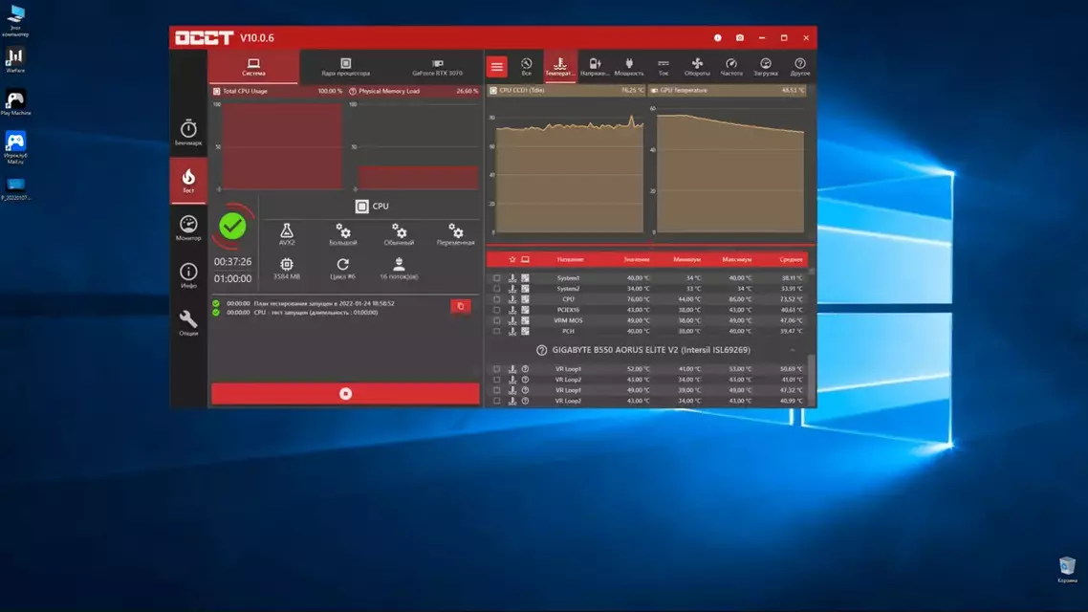Open the Монитор gauge section in sidebar

(x=188, y=228)
